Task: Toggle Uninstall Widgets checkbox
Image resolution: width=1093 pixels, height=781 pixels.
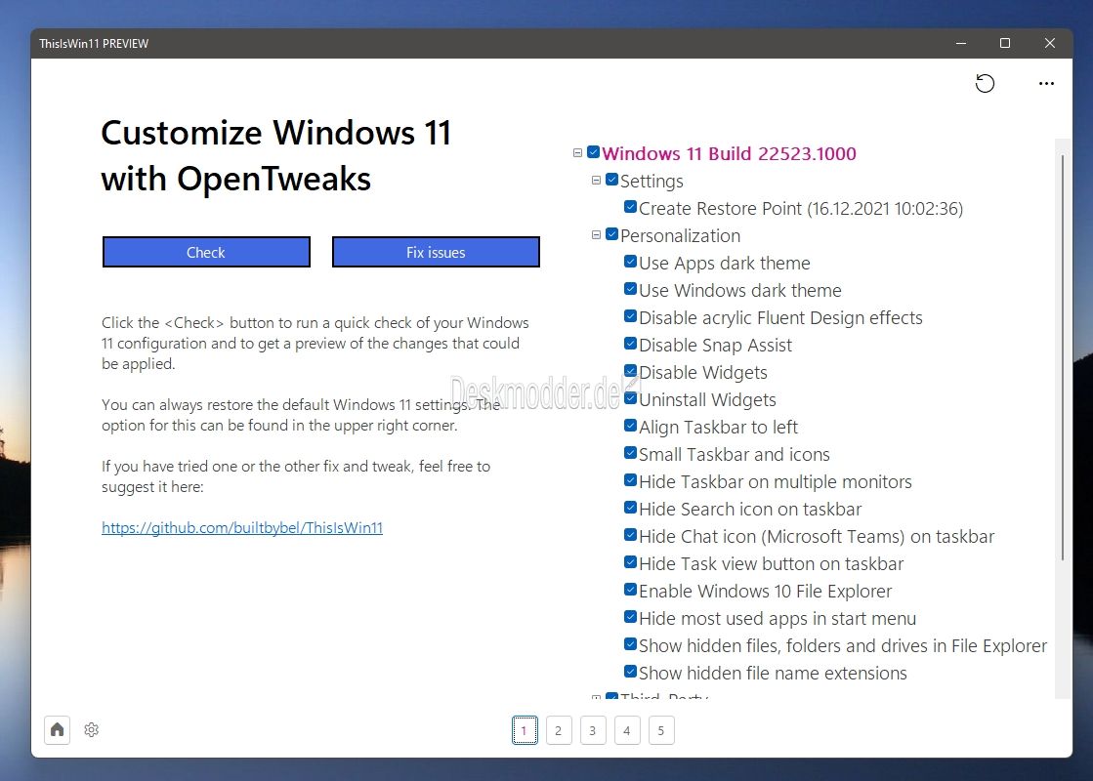Action: 630,397
